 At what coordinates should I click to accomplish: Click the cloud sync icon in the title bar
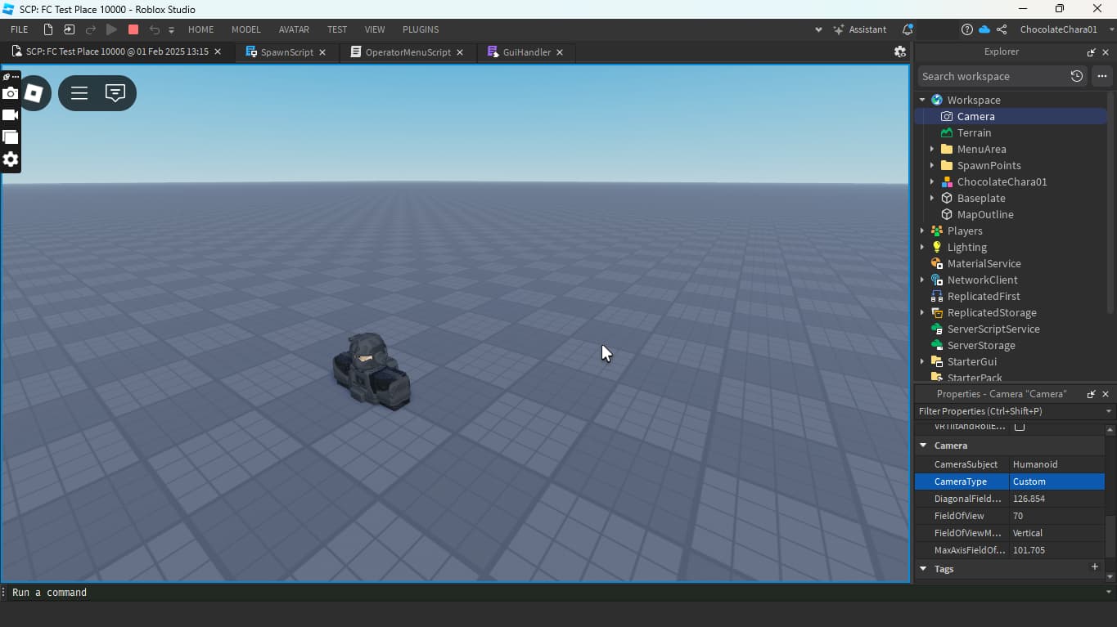tap(984, 29)
